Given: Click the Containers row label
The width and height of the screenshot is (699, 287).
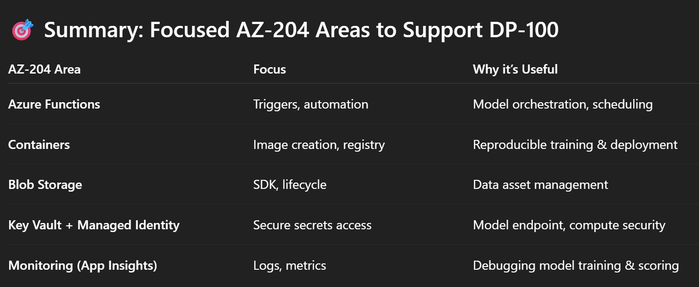Looking at the screenshot, I should [x=39, y=144].
